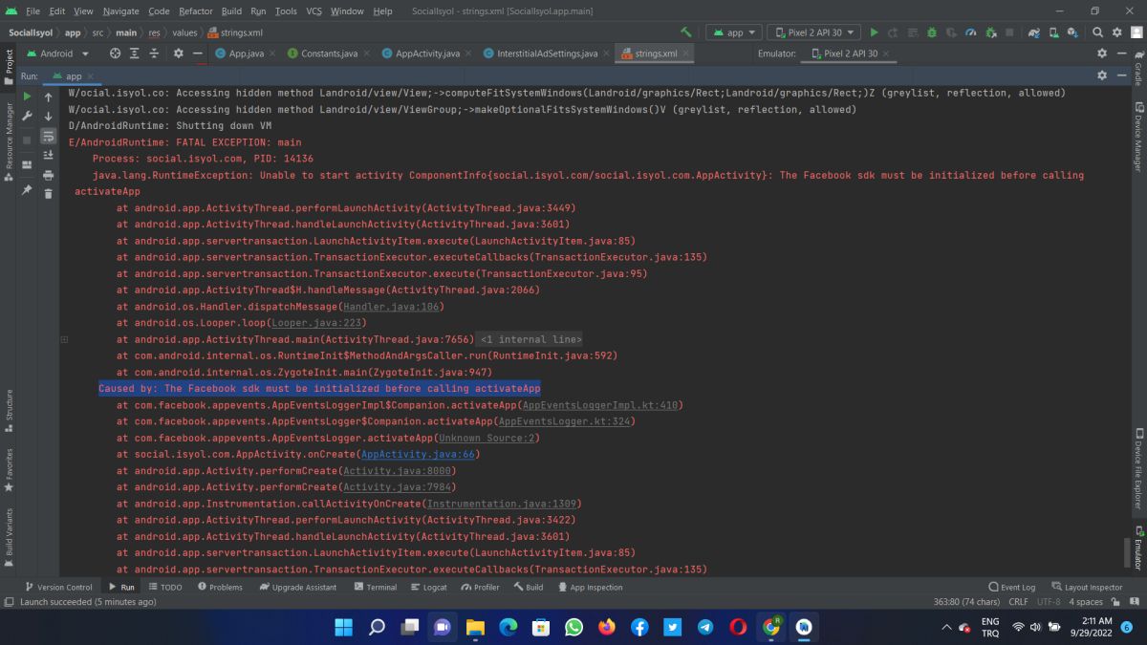Image resolution: width=1147 pixels, height=645 pixels.
Task: Click 'values' in the breadcrumb path
Action: coord(184,32)
